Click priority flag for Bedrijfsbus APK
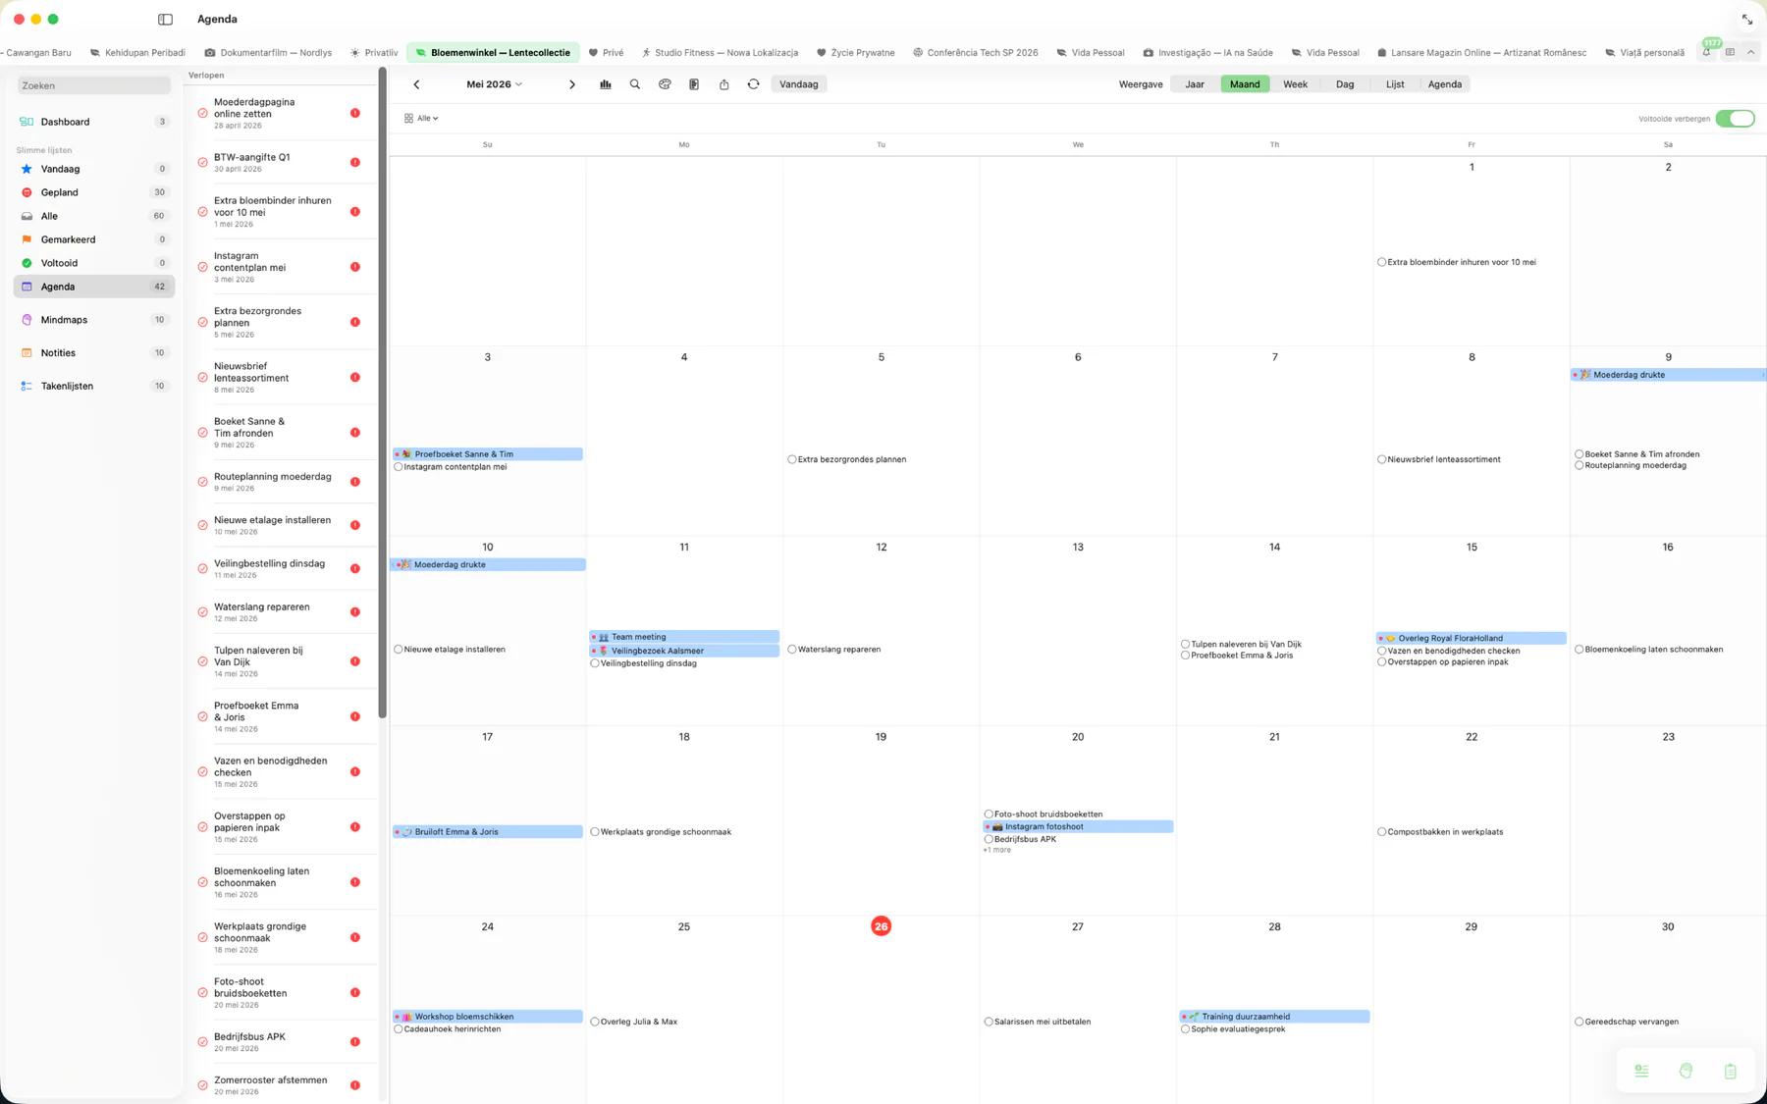Viewport: 1767px width, 1104px height. (355, 1042)
